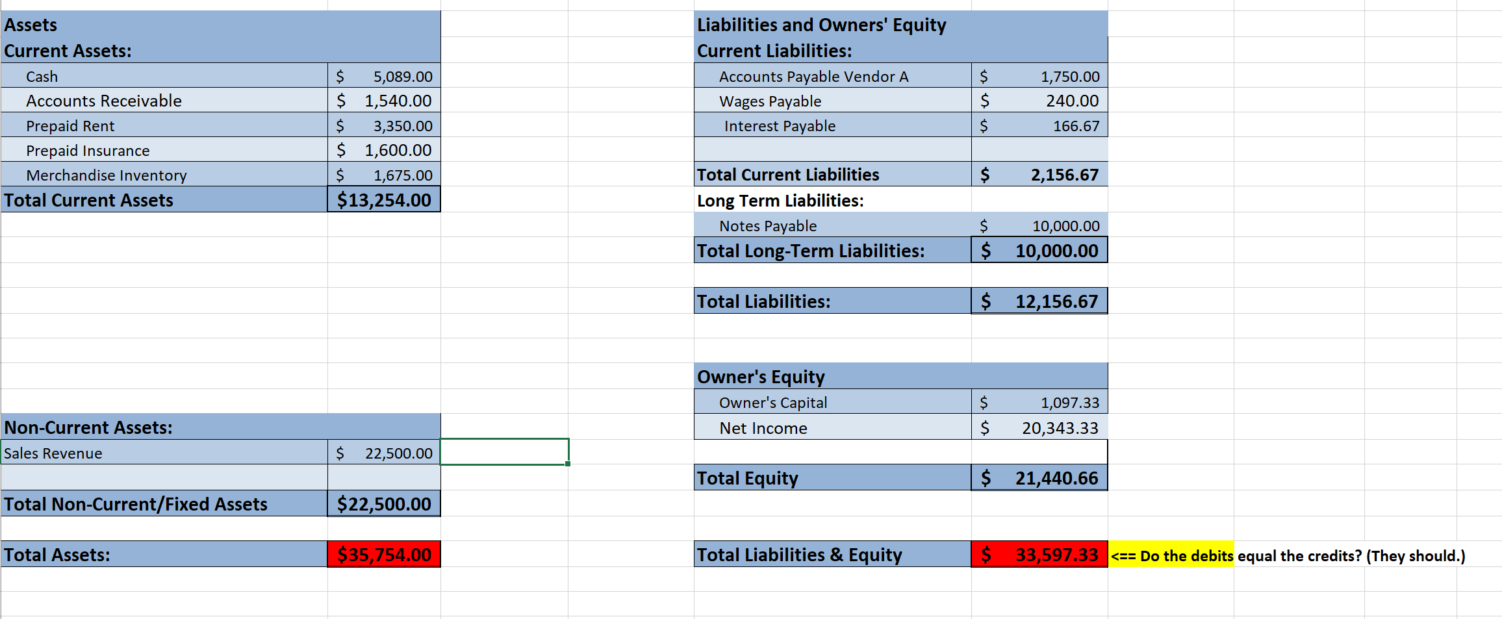Click Total Non-Current/Fixed Assets value $22,500.00
Screen dimensions: 1502x619
(x=384, y=503)
